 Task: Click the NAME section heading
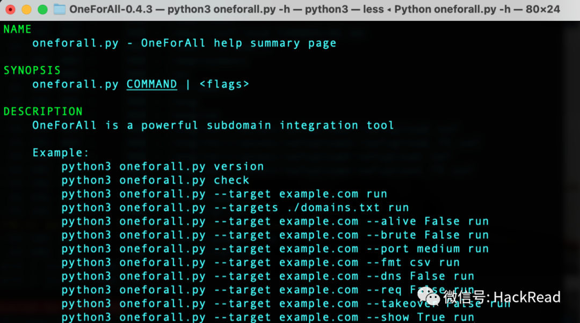pos(18,30)
